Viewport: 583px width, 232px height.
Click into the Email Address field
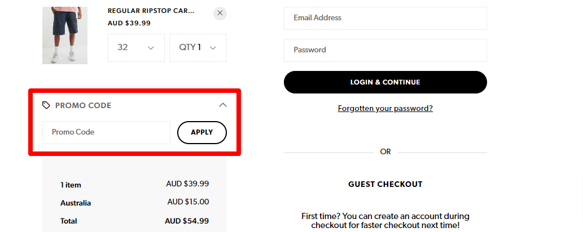coord(385,18)
